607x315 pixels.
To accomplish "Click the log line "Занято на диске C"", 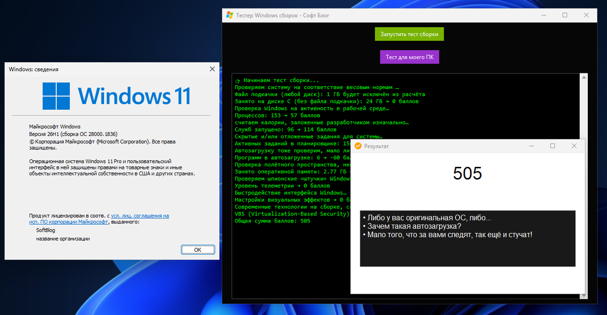I will (327, 101).
